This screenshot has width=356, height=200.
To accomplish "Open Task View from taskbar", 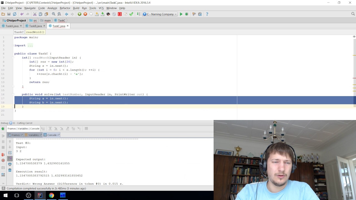I will tap(17, 195).
